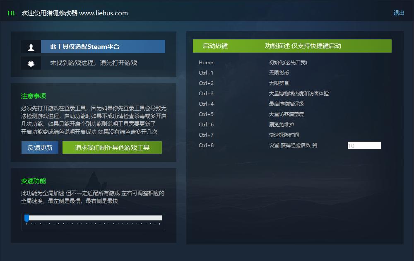Screen dimensions: 414x261
Task: Select 大量博物馆热度和访客体验 function
Action: click(x=298, y=94)
